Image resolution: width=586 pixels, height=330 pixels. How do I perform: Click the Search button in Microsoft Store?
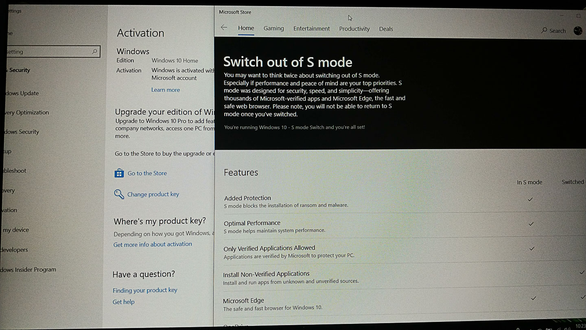coord(553,31)
